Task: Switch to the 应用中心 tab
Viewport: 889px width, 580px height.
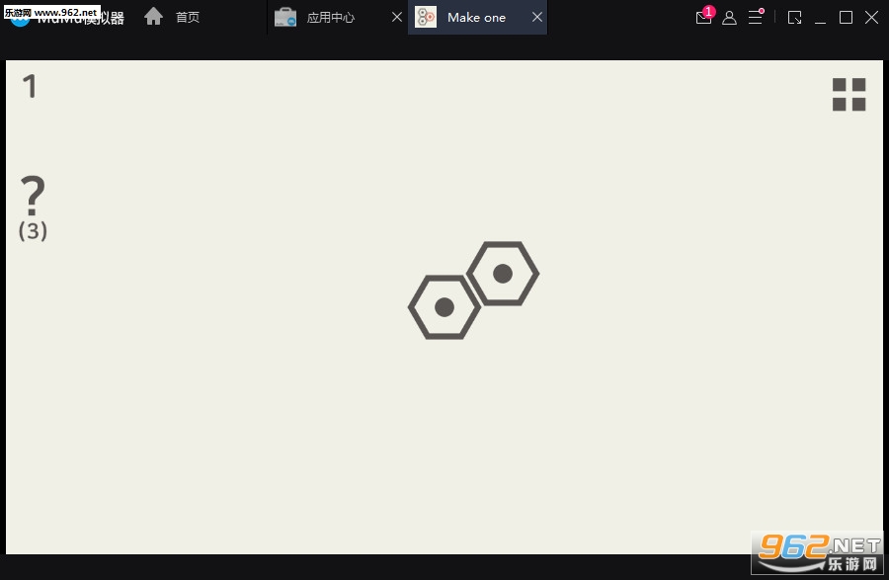Action: point(330,18)
